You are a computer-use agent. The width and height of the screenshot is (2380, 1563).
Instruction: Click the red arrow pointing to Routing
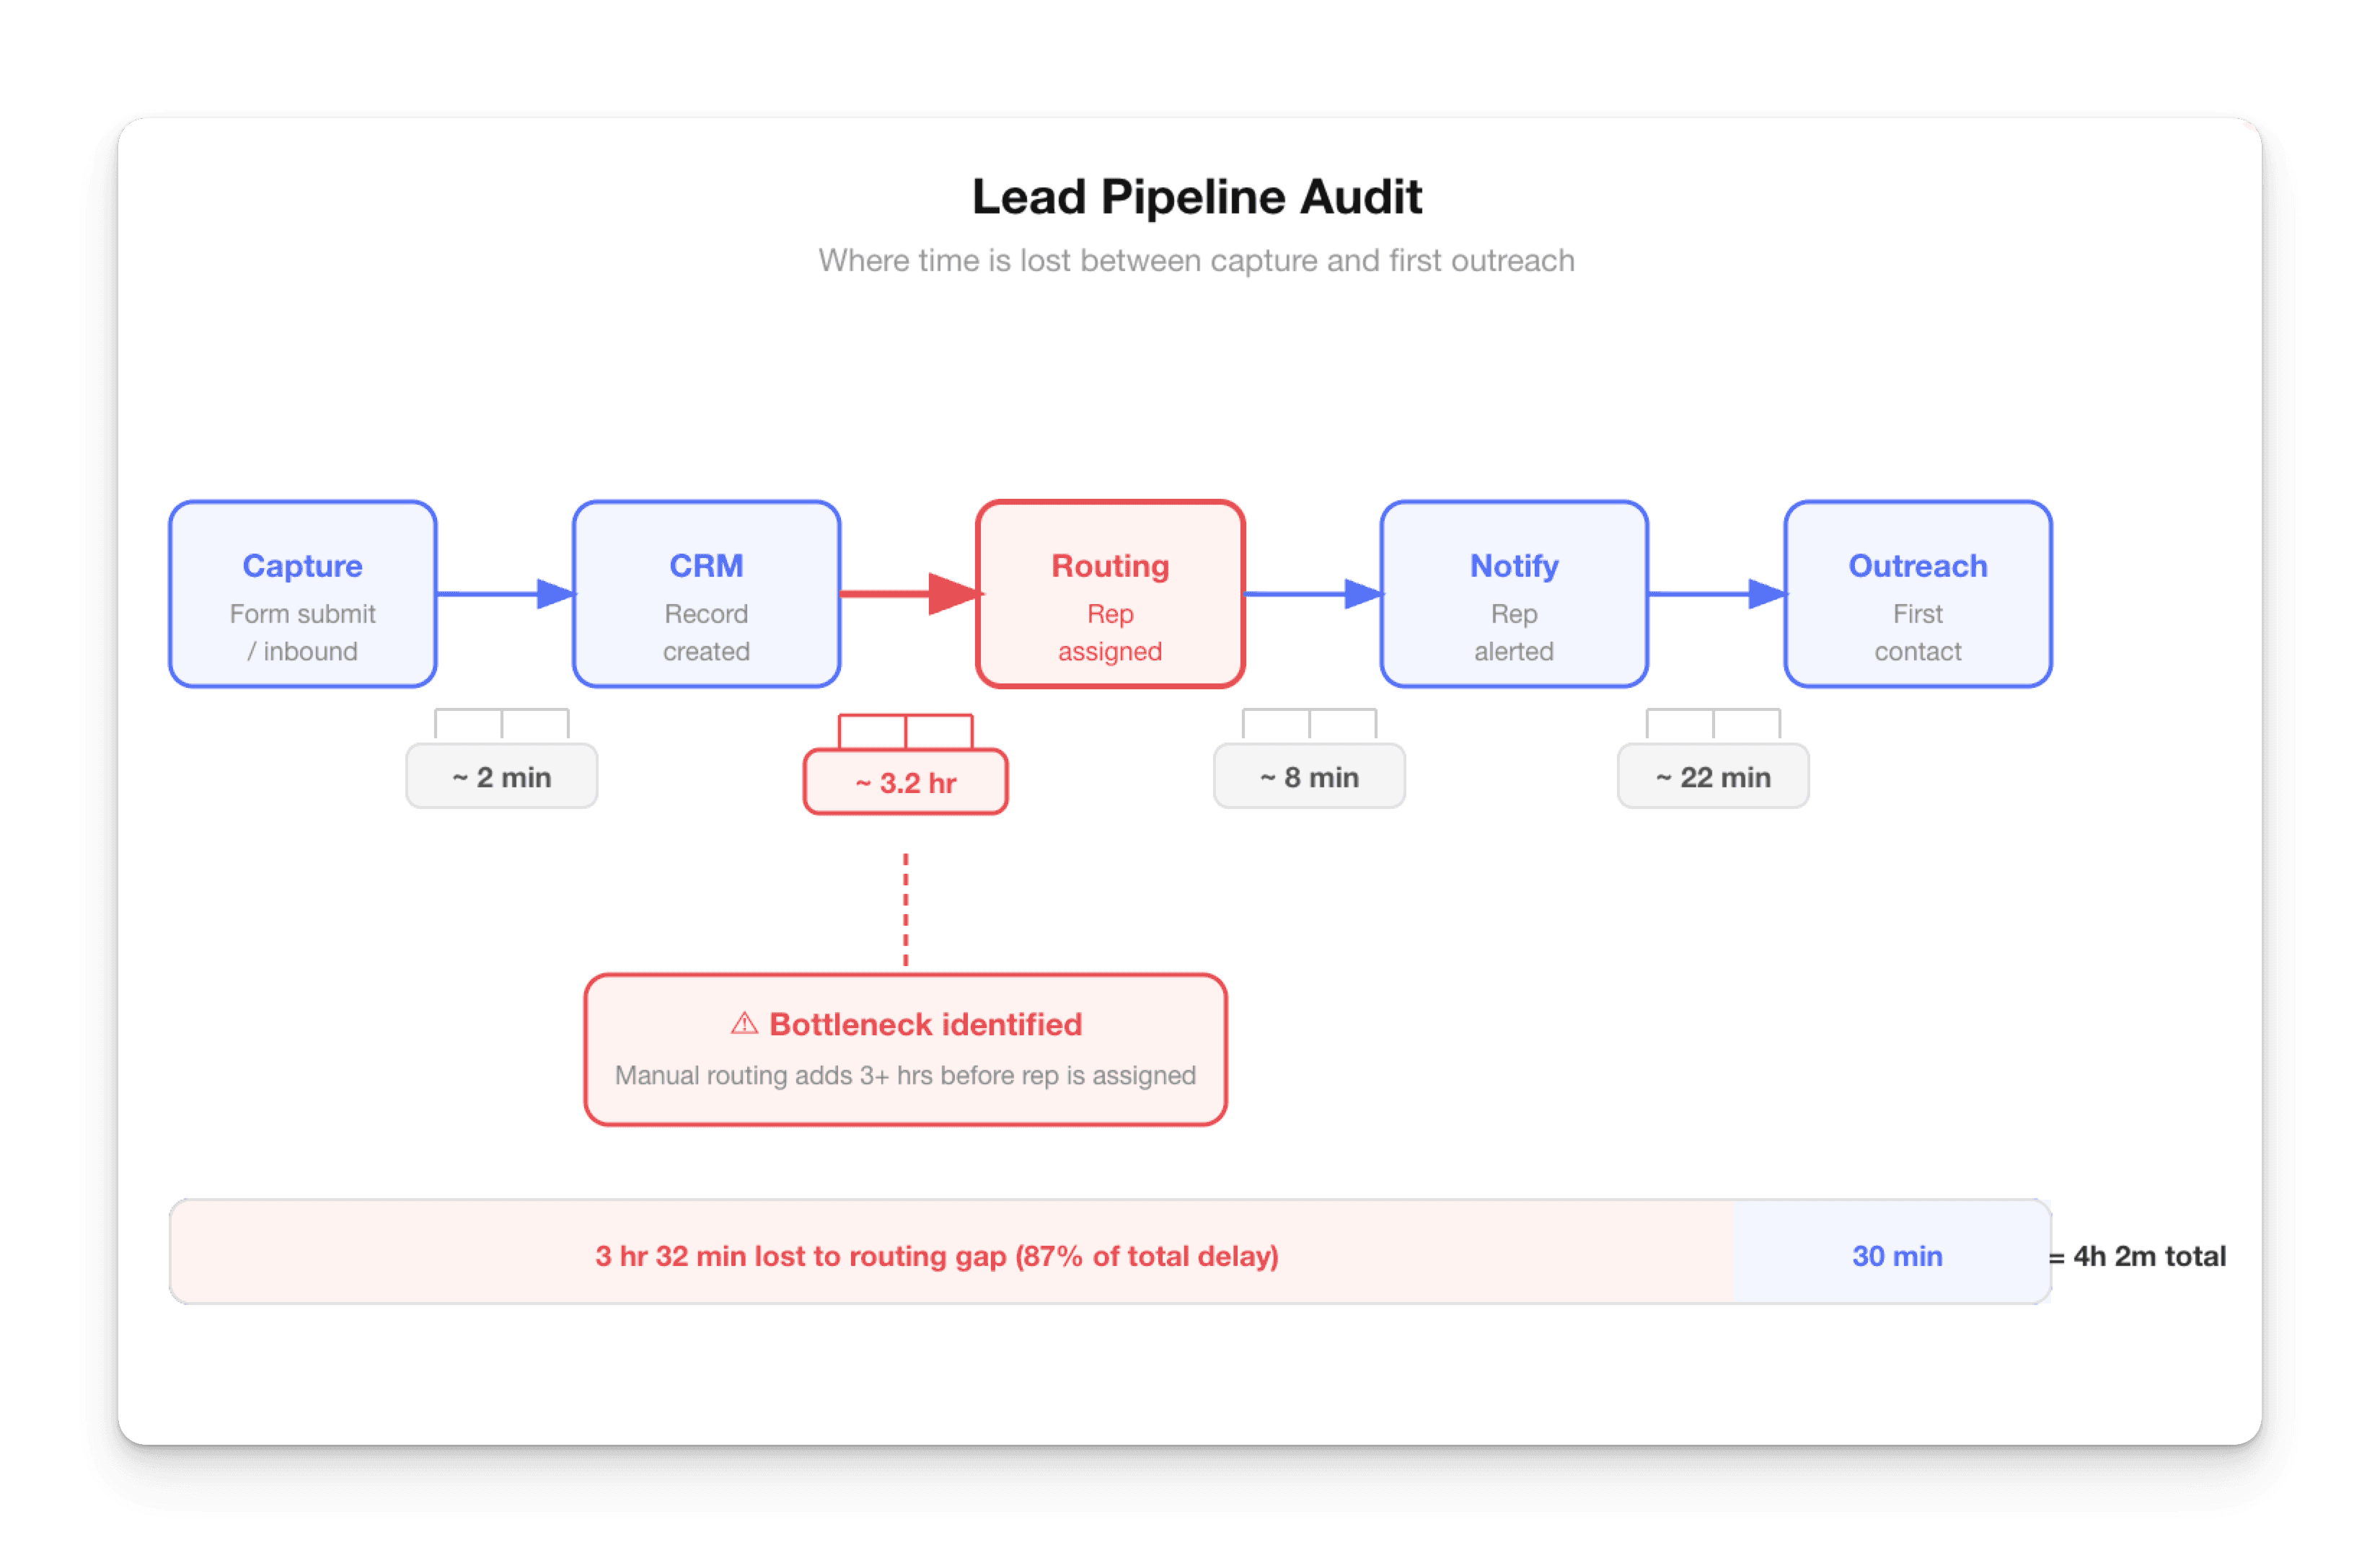tap(908, 593)
